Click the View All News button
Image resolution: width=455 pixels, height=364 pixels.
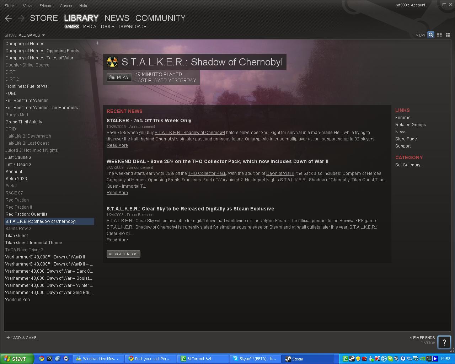pos(123,254)
